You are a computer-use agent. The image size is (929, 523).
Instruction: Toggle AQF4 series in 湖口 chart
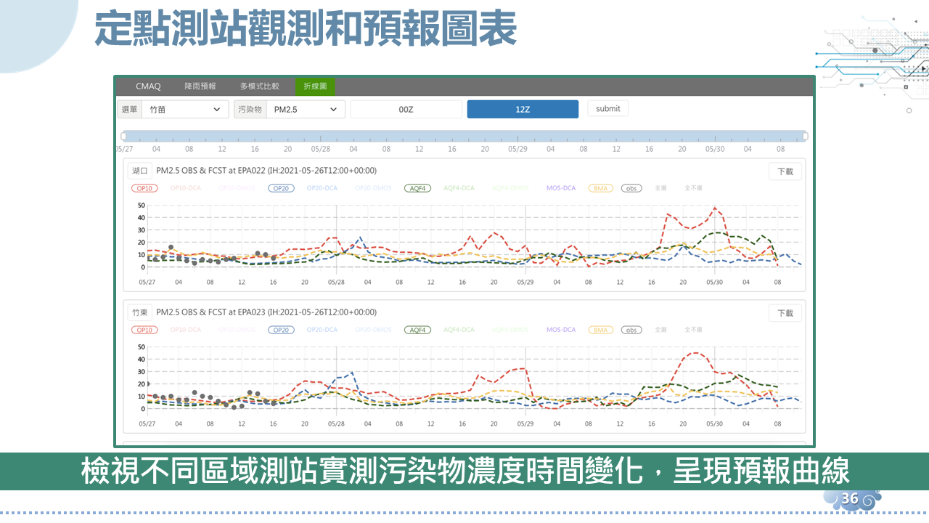tap(417, 188)
